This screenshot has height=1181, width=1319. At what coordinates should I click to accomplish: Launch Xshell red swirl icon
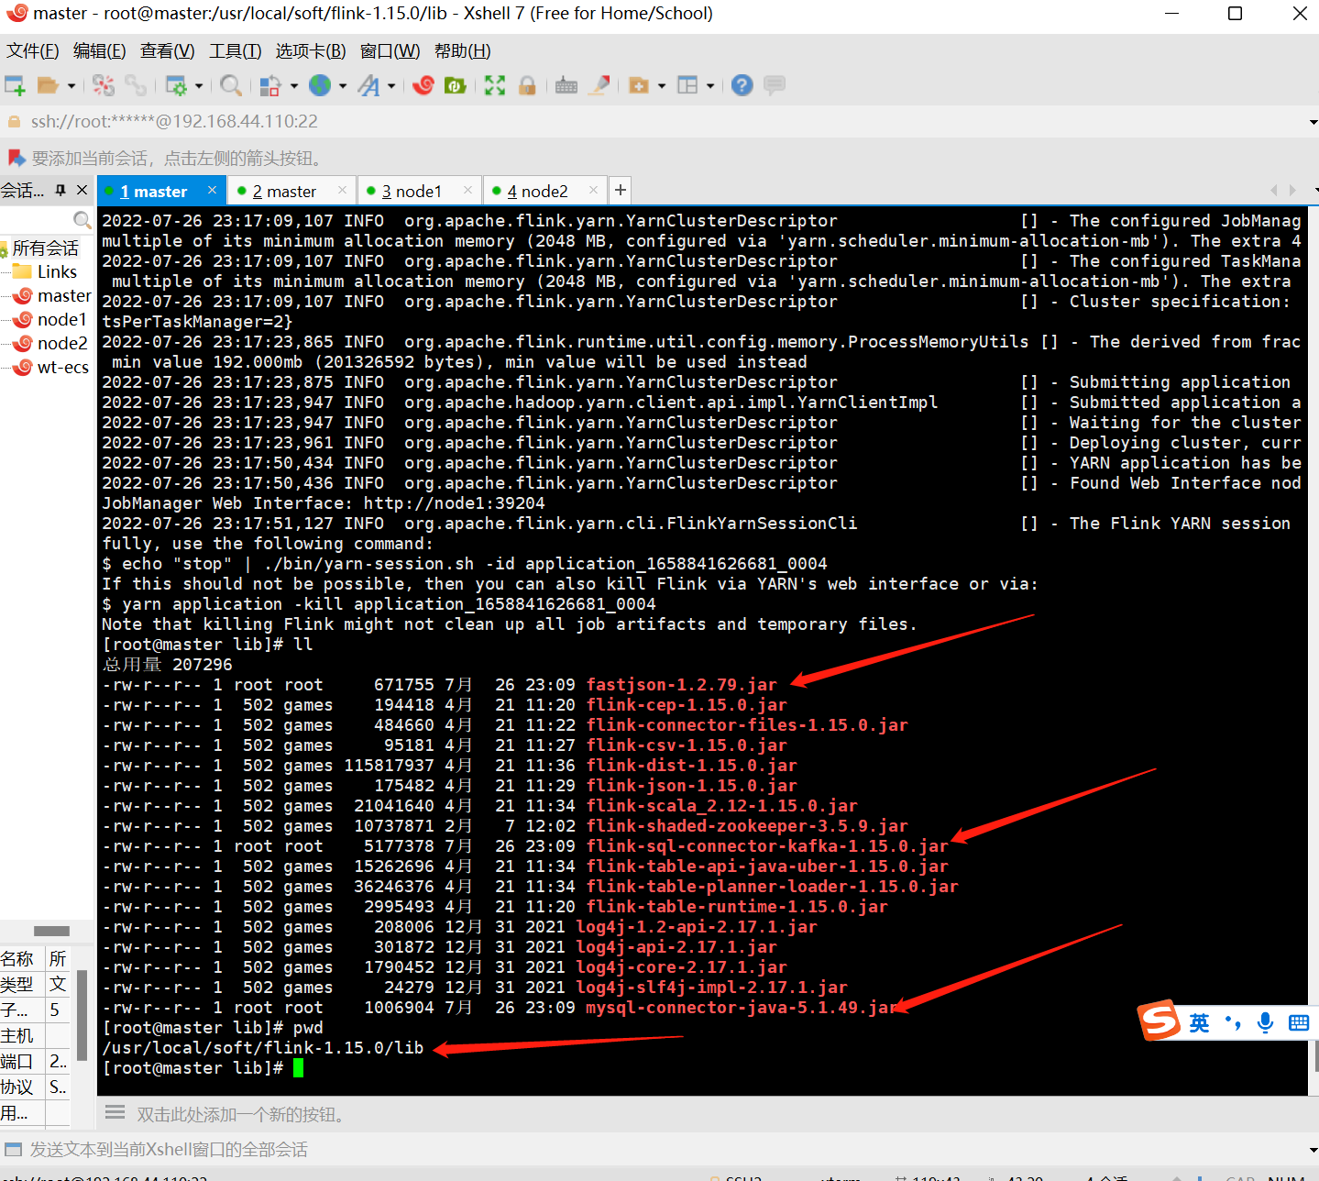click(423, 85)
